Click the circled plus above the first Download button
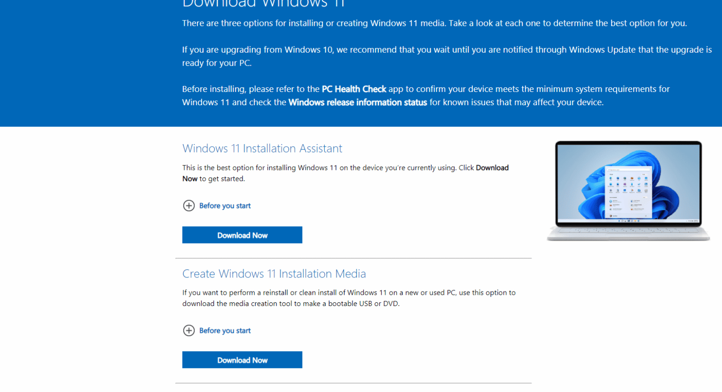This screenshot has width=722, height=392. pos(189,206)
